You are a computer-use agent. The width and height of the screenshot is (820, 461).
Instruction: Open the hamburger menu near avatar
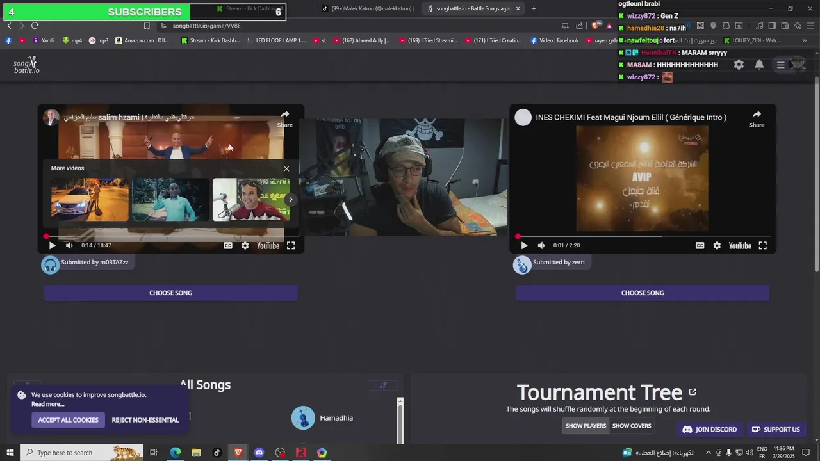(x=780, y=65)
